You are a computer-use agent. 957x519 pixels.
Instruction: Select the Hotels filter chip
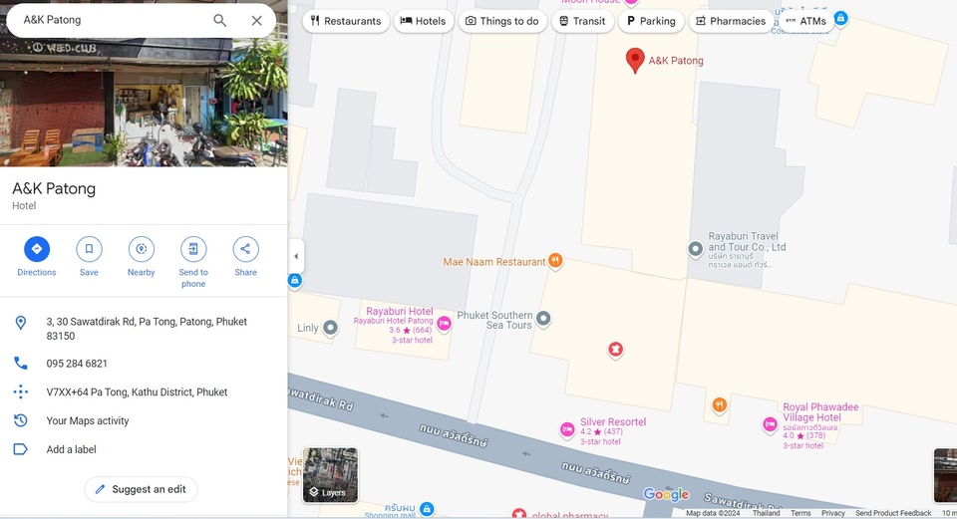coord(423,21)
